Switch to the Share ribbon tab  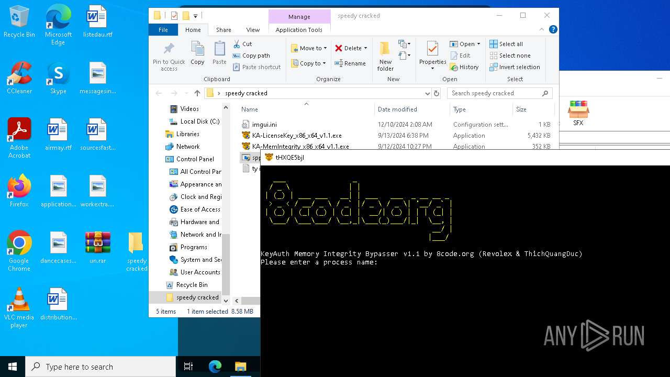pyautogui.click(x=224, y=30)
